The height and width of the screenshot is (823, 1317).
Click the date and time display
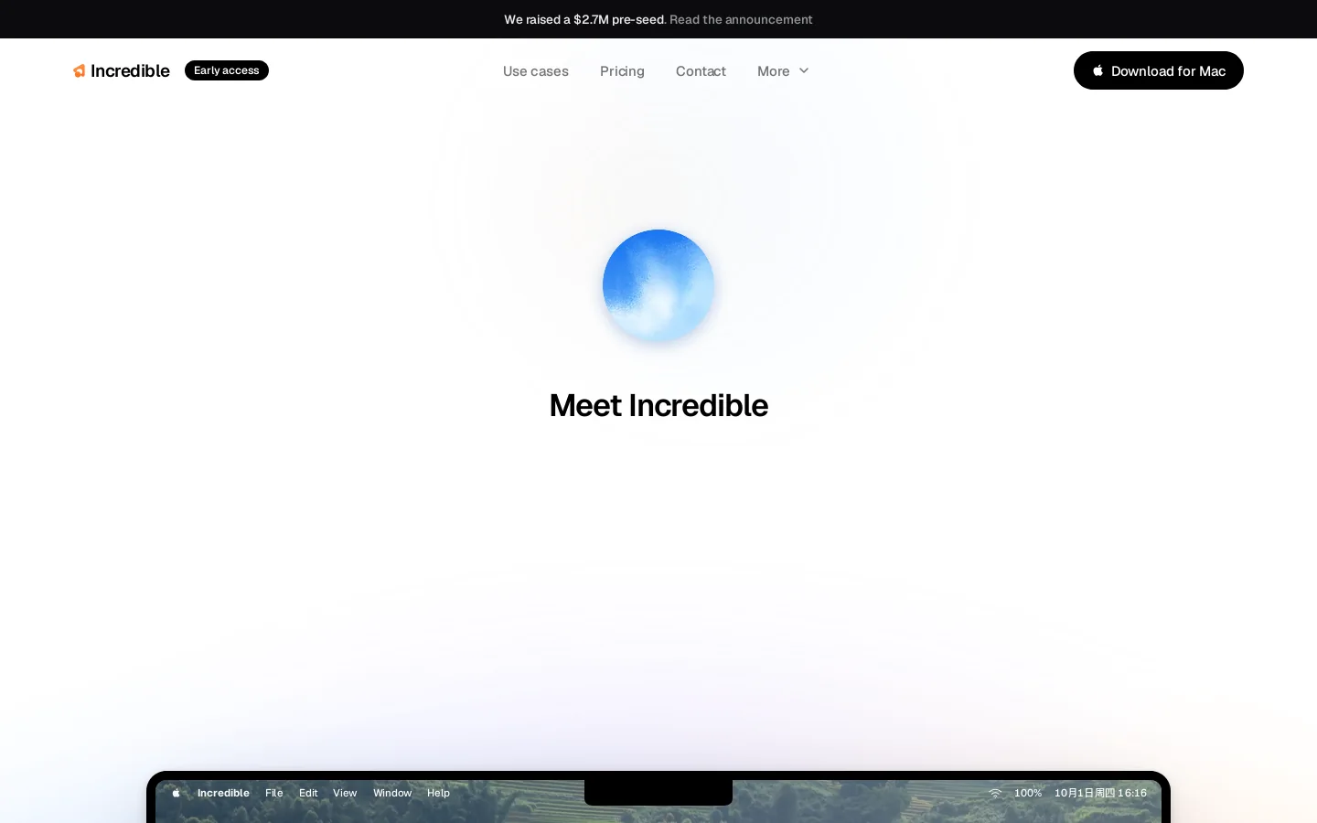point(1100,793)
